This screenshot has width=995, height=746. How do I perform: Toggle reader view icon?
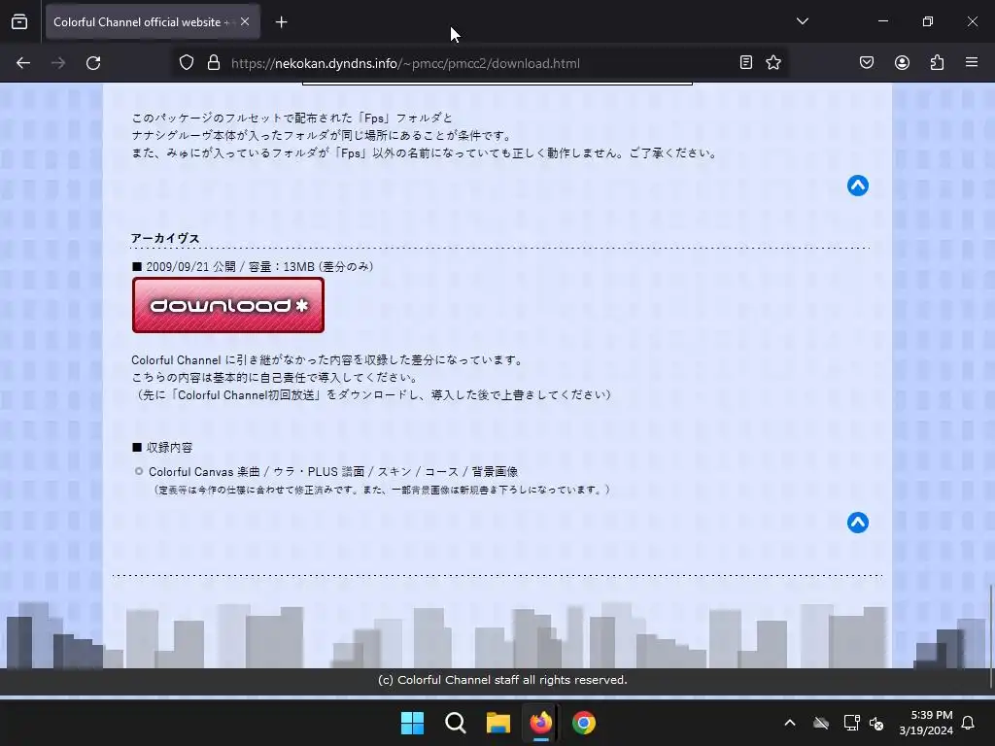tap(746, 62)
